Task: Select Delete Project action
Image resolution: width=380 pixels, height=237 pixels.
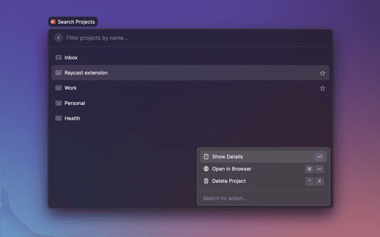Action: click(x=249, y=181)
